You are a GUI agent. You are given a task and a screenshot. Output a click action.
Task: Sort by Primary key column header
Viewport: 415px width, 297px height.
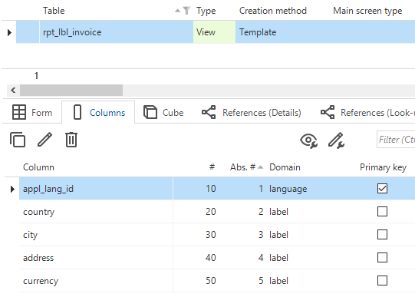(x=383, y=167)
